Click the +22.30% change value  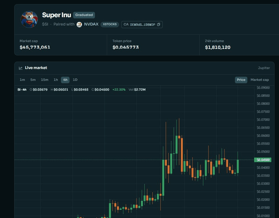[x=119, y=89]
